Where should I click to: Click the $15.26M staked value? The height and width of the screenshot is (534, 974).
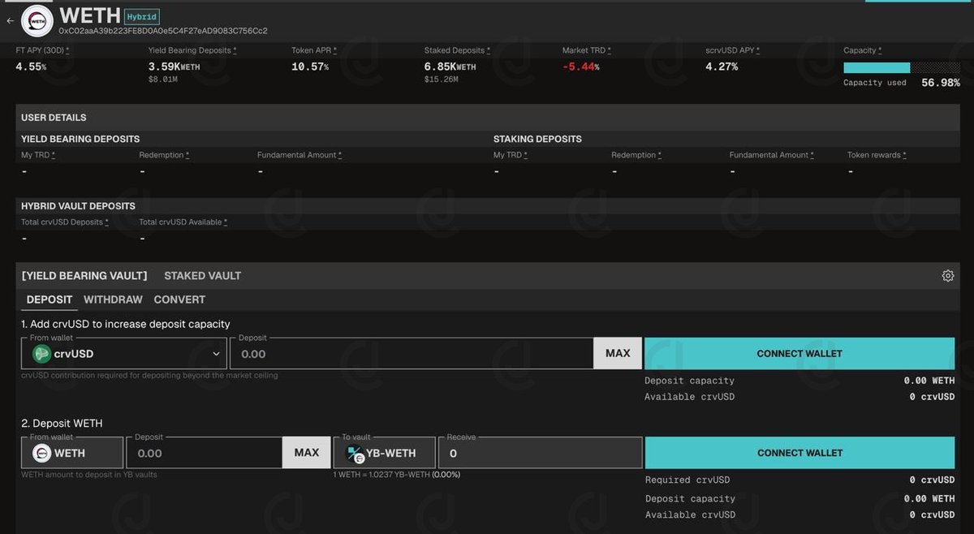tap(442, 80)
